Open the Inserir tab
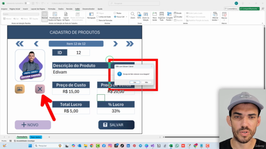Screen dimensions: 266x149 point(25,9)
